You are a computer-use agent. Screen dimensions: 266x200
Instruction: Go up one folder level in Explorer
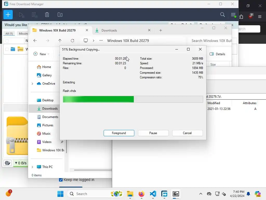click(60, 41)
